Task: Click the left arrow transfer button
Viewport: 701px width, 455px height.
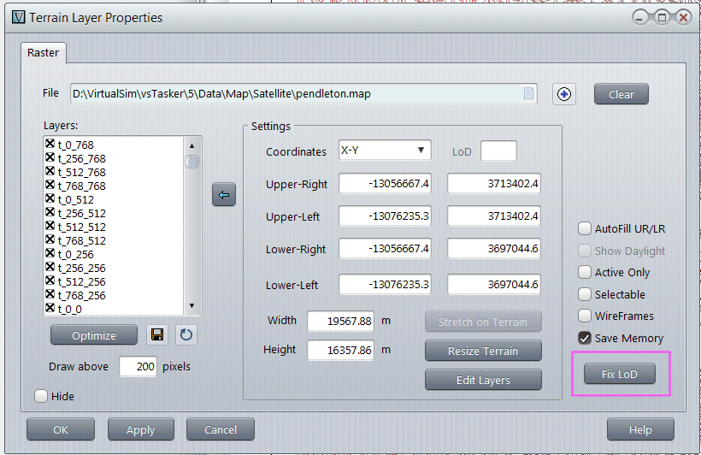Action: click(223, 195)
